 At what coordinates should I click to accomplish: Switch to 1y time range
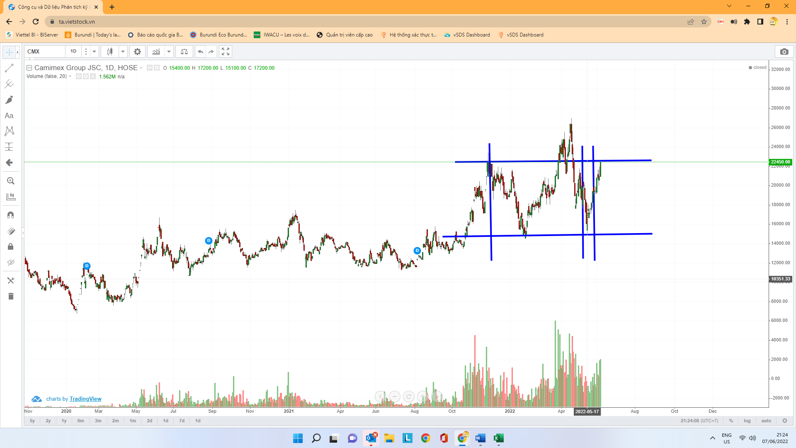[64, 421]
